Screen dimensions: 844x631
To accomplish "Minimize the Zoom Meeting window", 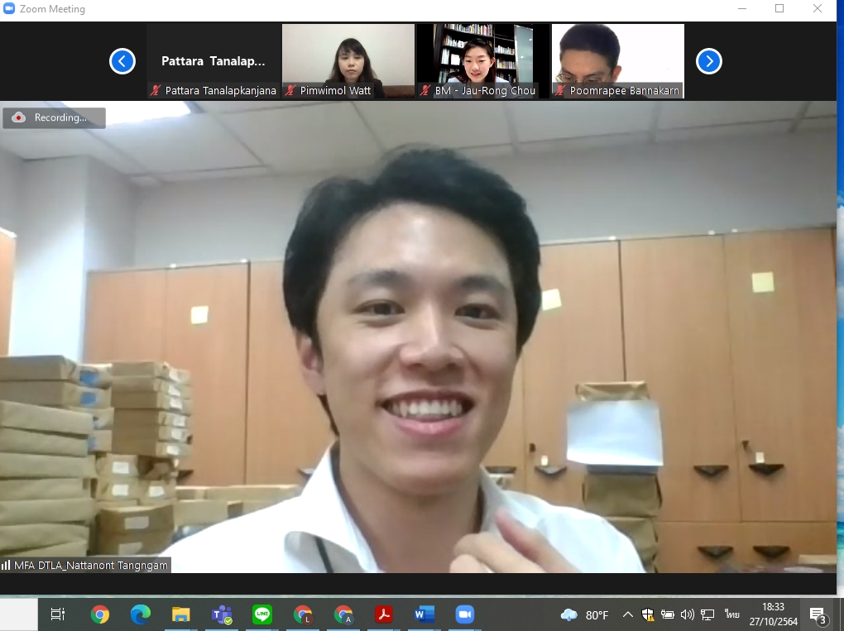I will 742,8.
